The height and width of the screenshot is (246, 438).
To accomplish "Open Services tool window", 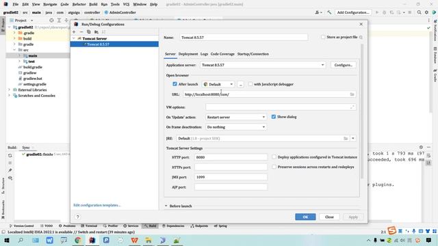I will point(131,225).
